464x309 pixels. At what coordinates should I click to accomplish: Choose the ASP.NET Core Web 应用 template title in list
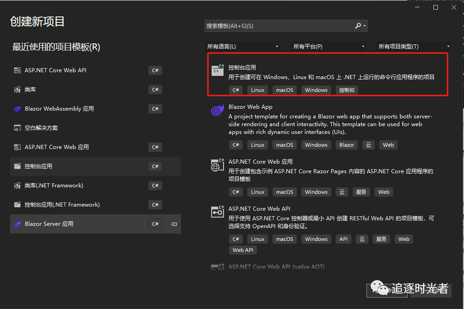[x=261, y=162]
